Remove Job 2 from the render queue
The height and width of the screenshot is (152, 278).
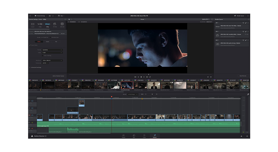click(x=248, y=32)
